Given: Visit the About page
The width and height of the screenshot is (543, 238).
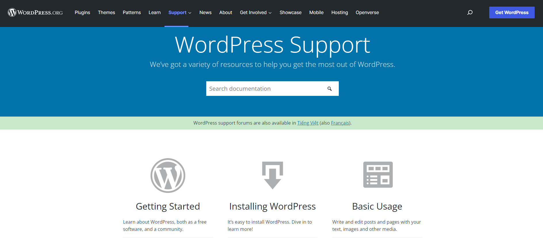Looking at the screenshot, I should [226, 12].
